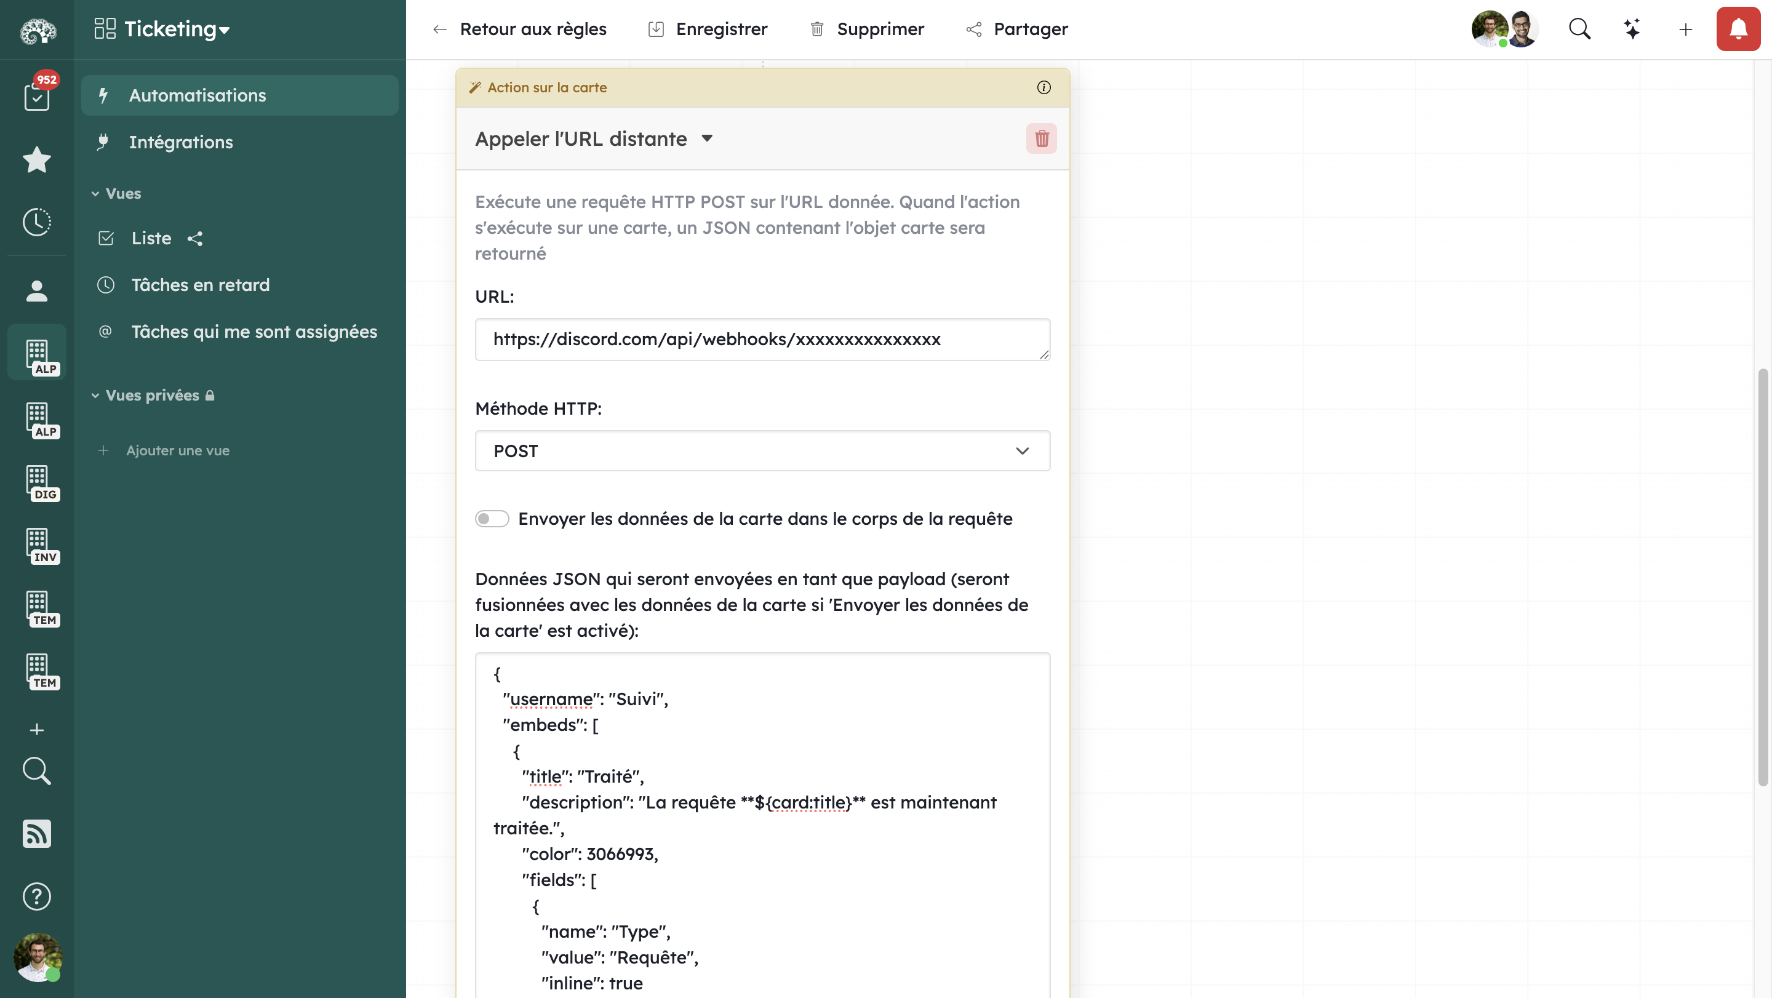This screenshot has width=1772, height=998.
Task: Enable sending card data in request body
Action: 492,519
